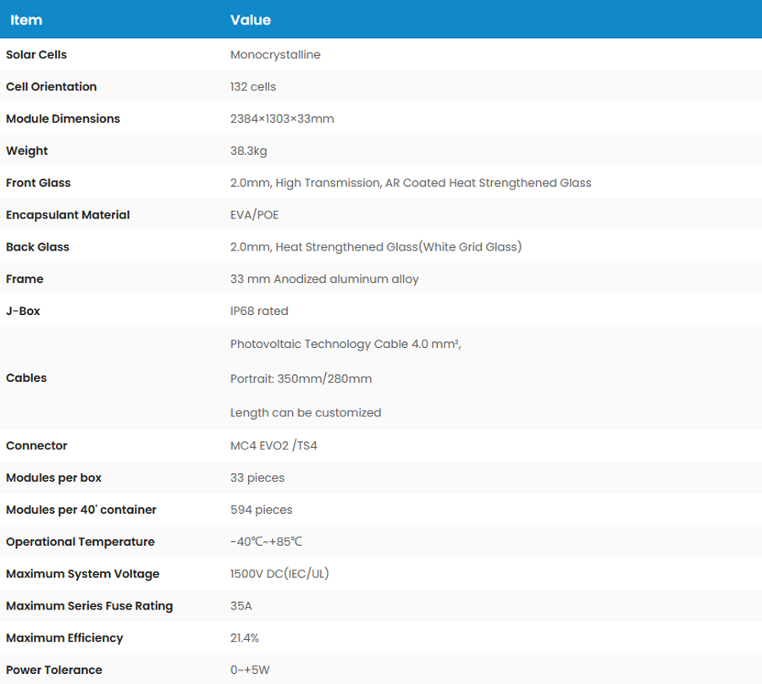Select the "1500V DC(IEC/UL)" voltage value
Screen dimensions: 762x684
279,574
